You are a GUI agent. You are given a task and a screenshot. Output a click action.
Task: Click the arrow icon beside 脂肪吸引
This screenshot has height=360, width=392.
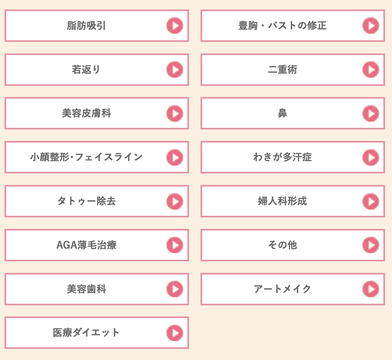175,25
